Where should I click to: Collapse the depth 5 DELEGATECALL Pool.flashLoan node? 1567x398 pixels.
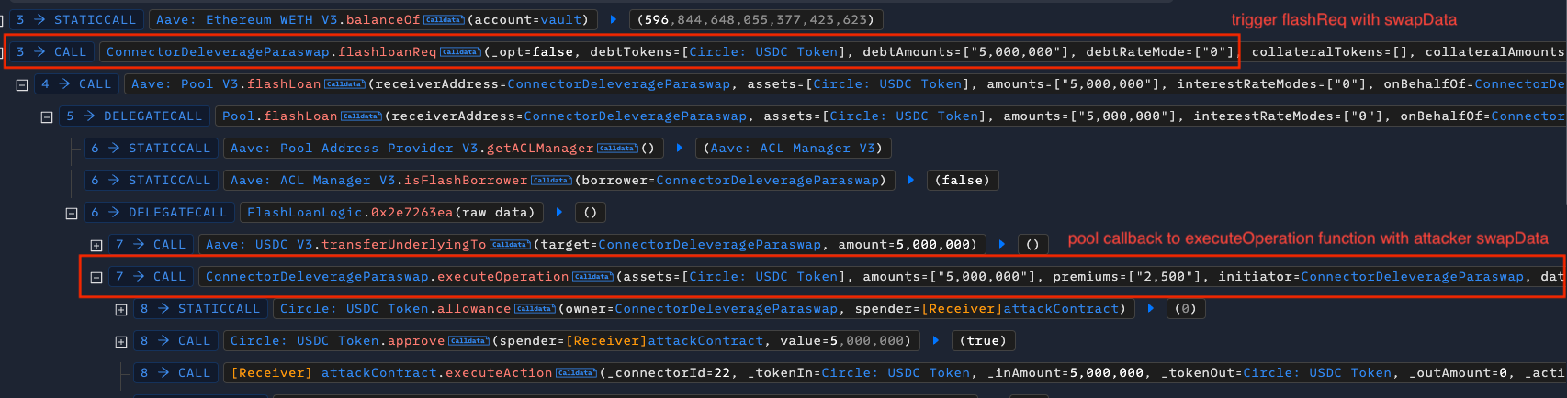pos(47,116)
